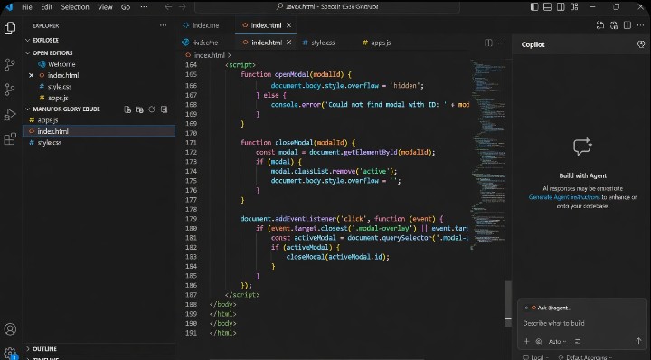Select index.html tab beside the style.css tab
Image resolution: width=651 pixels, height=360 pixels.
[266, 43]
